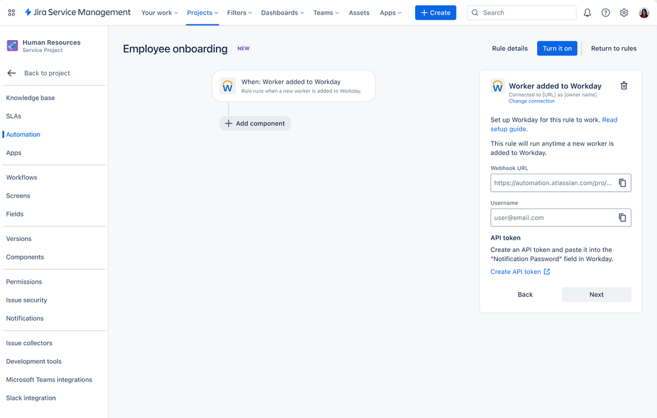Copy the username using its copy icon

tap(622, 217)
